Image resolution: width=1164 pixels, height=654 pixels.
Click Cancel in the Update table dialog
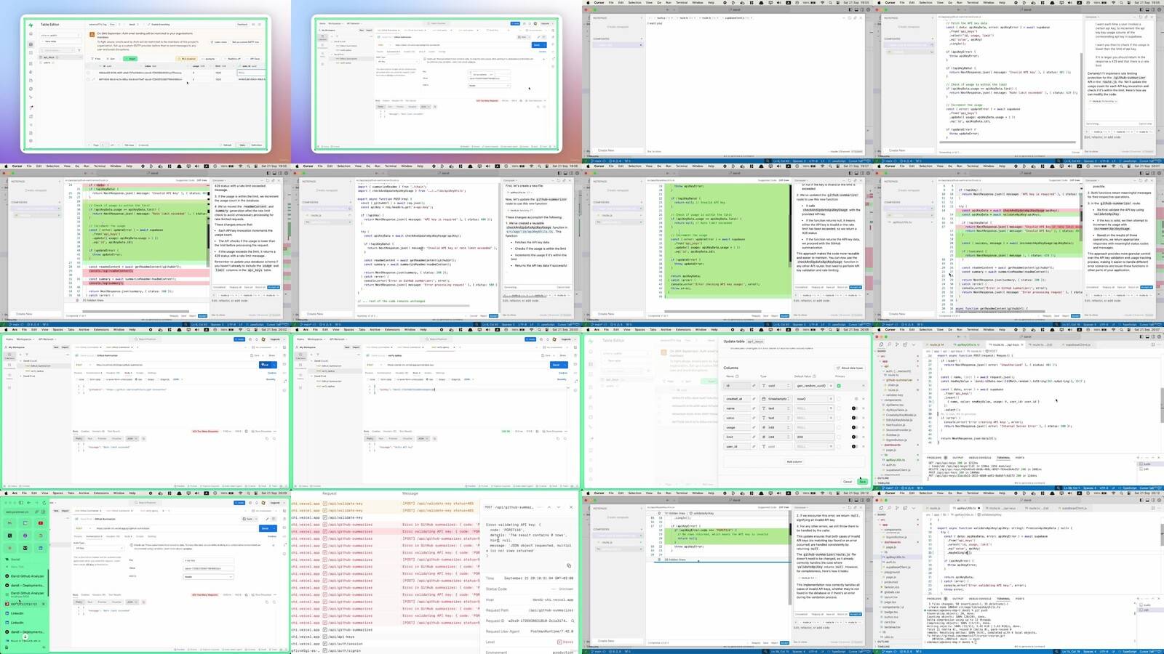click(x=848, y=482)
